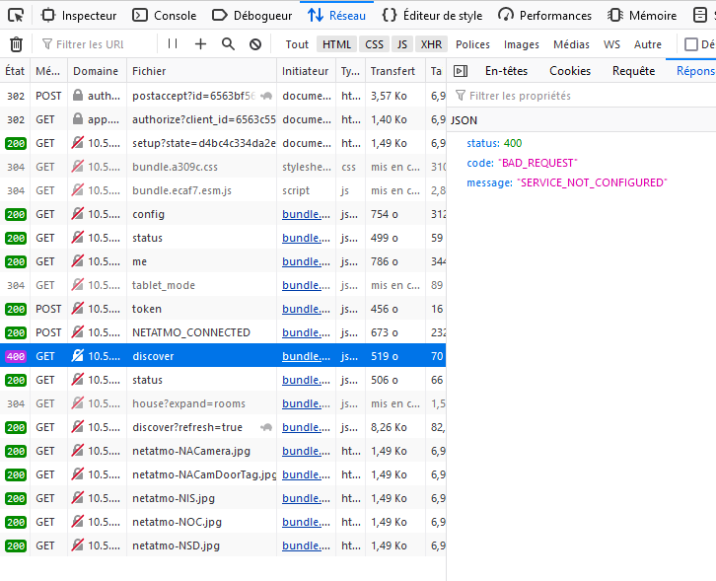Open the En-têtes details tab

pyautogui.click(x=506, y=71)
